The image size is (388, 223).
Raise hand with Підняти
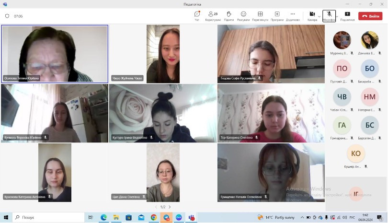(x=228, y=16)
